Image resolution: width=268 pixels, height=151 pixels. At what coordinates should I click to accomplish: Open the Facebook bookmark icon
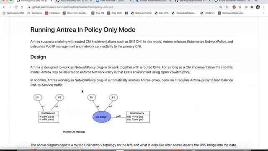(x=126, y=13)
